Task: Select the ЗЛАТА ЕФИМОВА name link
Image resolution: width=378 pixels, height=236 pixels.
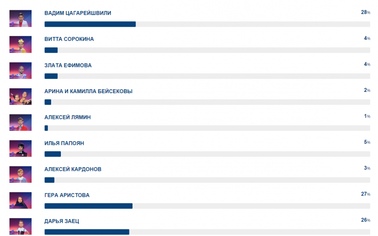Action: (x=68, y=65)
